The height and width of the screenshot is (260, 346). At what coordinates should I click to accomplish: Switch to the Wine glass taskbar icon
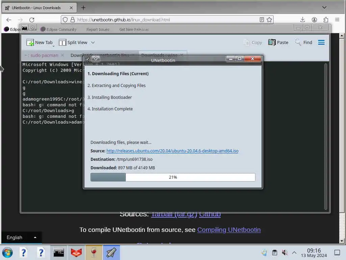tap(94, 253)
